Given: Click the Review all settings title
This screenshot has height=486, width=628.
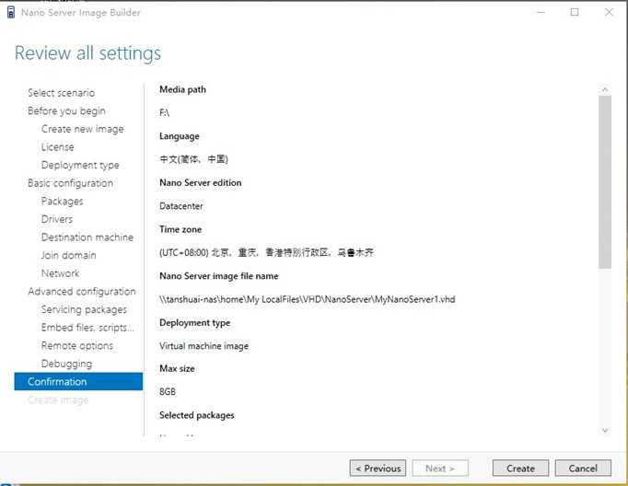Looking at the screenshot, I should coord(87,53).
